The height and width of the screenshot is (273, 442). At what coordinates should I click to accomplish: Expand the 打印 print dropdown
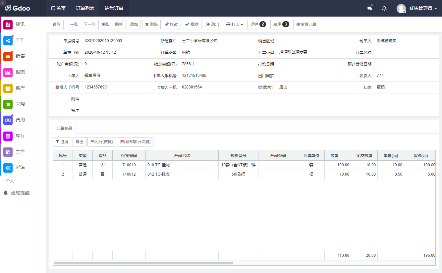tap(235, 25)
